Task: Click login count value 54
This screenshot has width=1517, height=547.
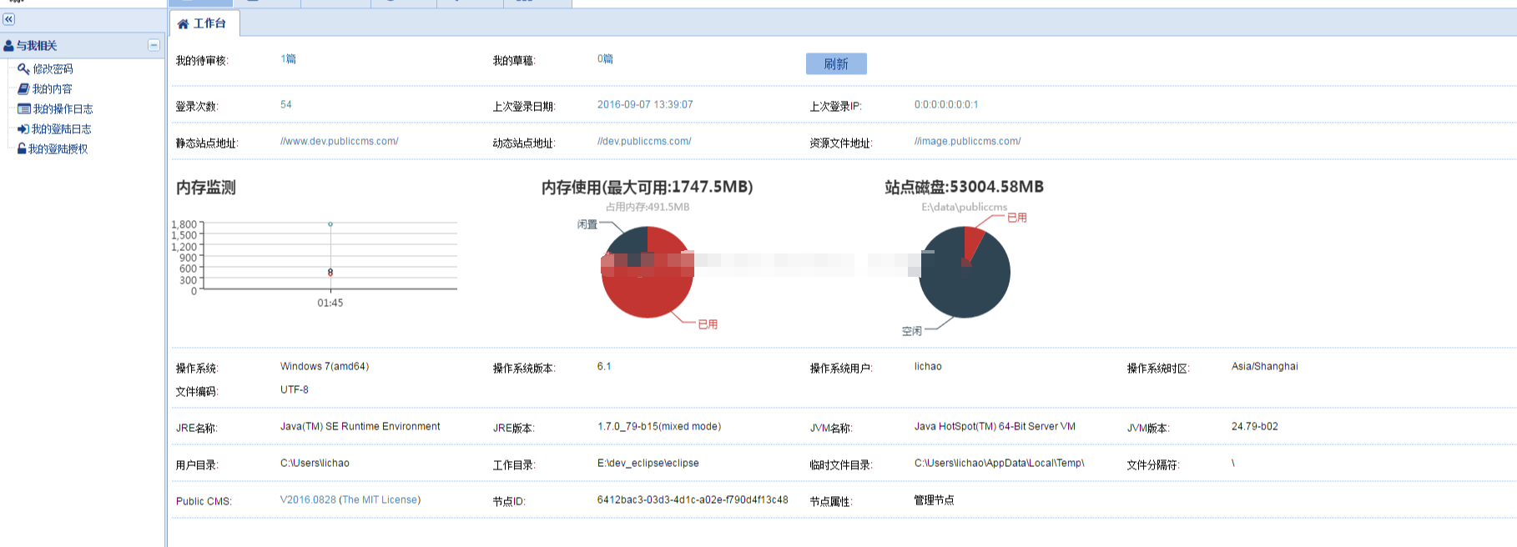Action: pos(286,105)
